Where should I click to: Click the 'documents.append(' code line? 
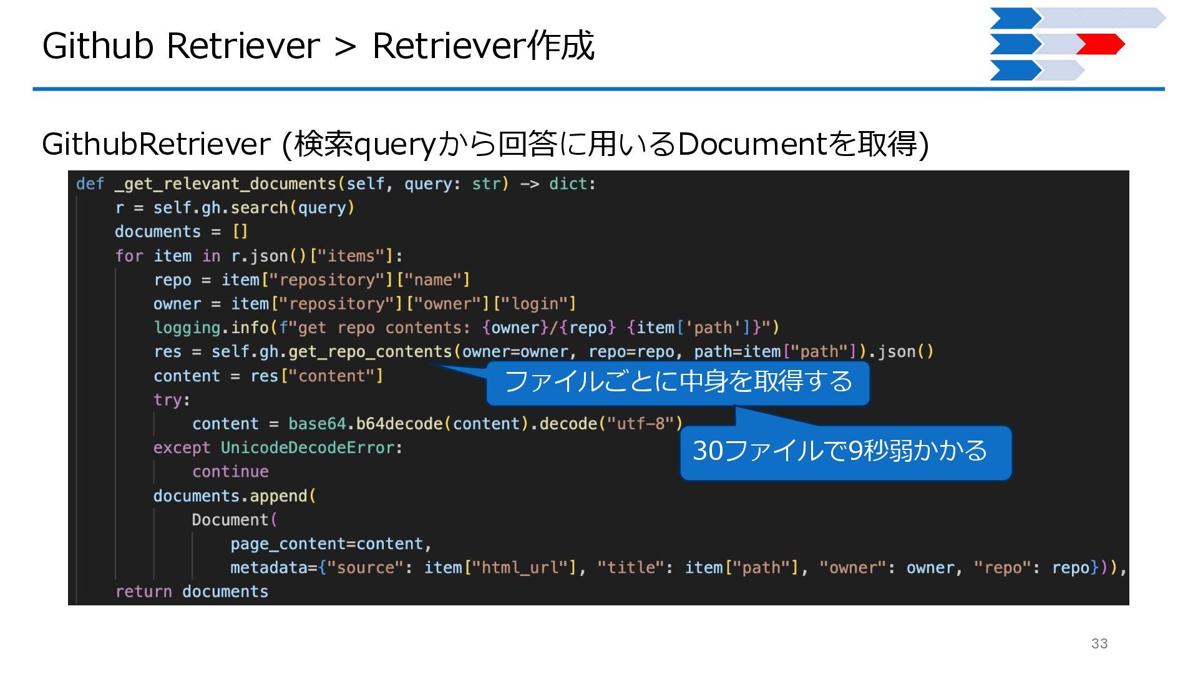(235, 496)
